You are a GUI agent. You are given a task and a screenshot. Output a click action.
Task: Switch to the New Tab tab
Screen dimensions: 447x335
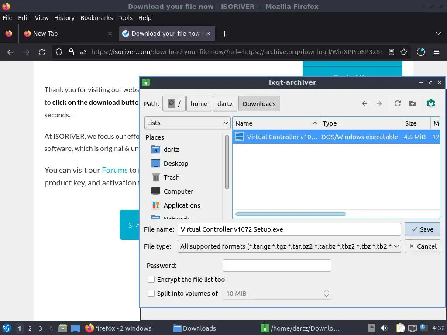coord(68,34)
